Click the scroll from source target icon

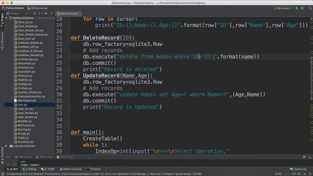pyautogui.click(x=35, y=14)
